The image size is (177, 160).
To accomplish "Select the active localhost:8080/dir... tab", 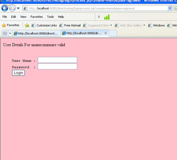I will (x=85, y=33).
